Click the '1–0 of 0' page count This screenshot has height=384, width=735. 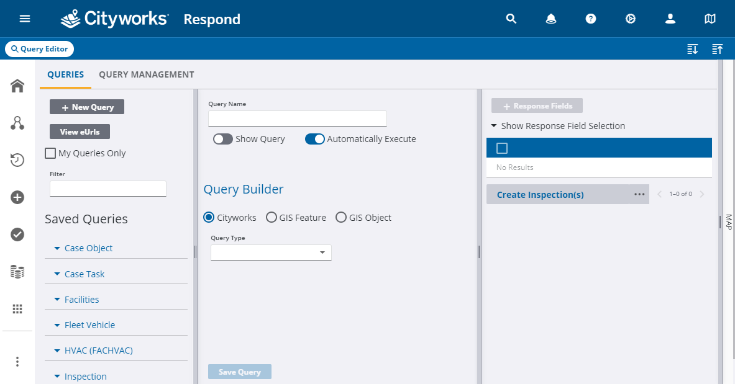[x=680, y=194]
